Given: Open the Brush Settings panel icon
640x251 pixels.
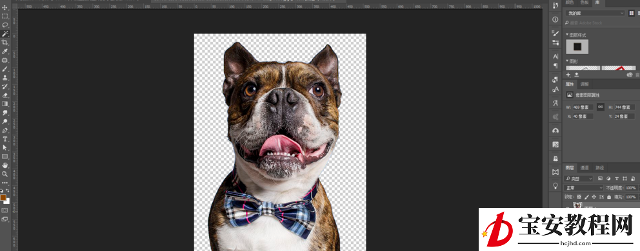Looking at the screenshot, I should [x=555, y=42].
